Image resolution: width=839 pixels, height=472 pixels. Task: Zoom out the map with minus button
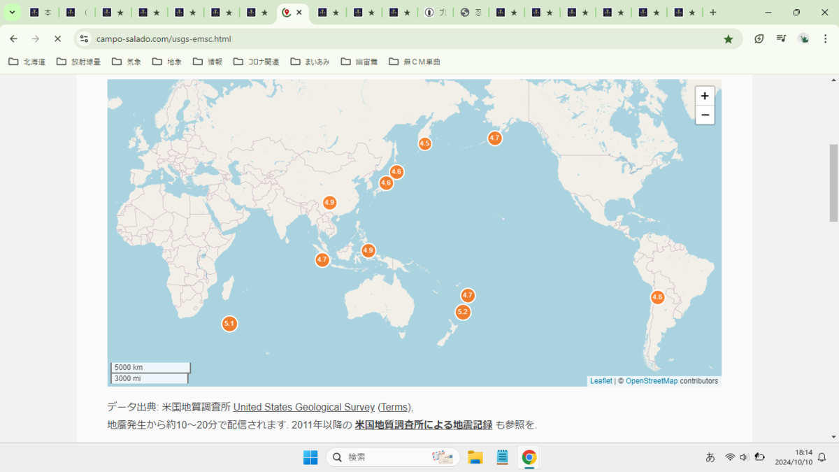pos(705,115)
